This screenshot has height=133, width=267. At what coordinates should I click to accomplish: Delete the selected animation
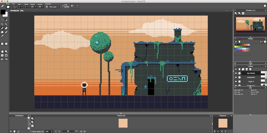[x=14, y=131]
